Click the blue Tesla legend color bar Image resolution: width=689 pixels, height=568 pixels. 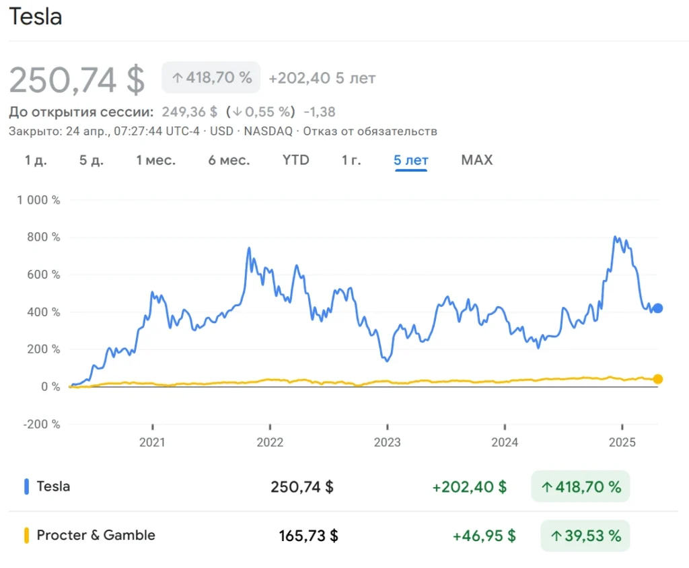coord(26,487)
